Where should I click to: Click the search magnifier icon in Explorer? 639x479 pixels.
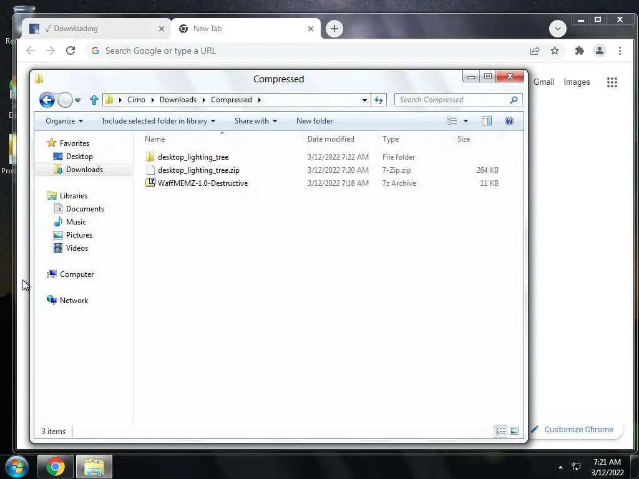[x=514, y=100]
